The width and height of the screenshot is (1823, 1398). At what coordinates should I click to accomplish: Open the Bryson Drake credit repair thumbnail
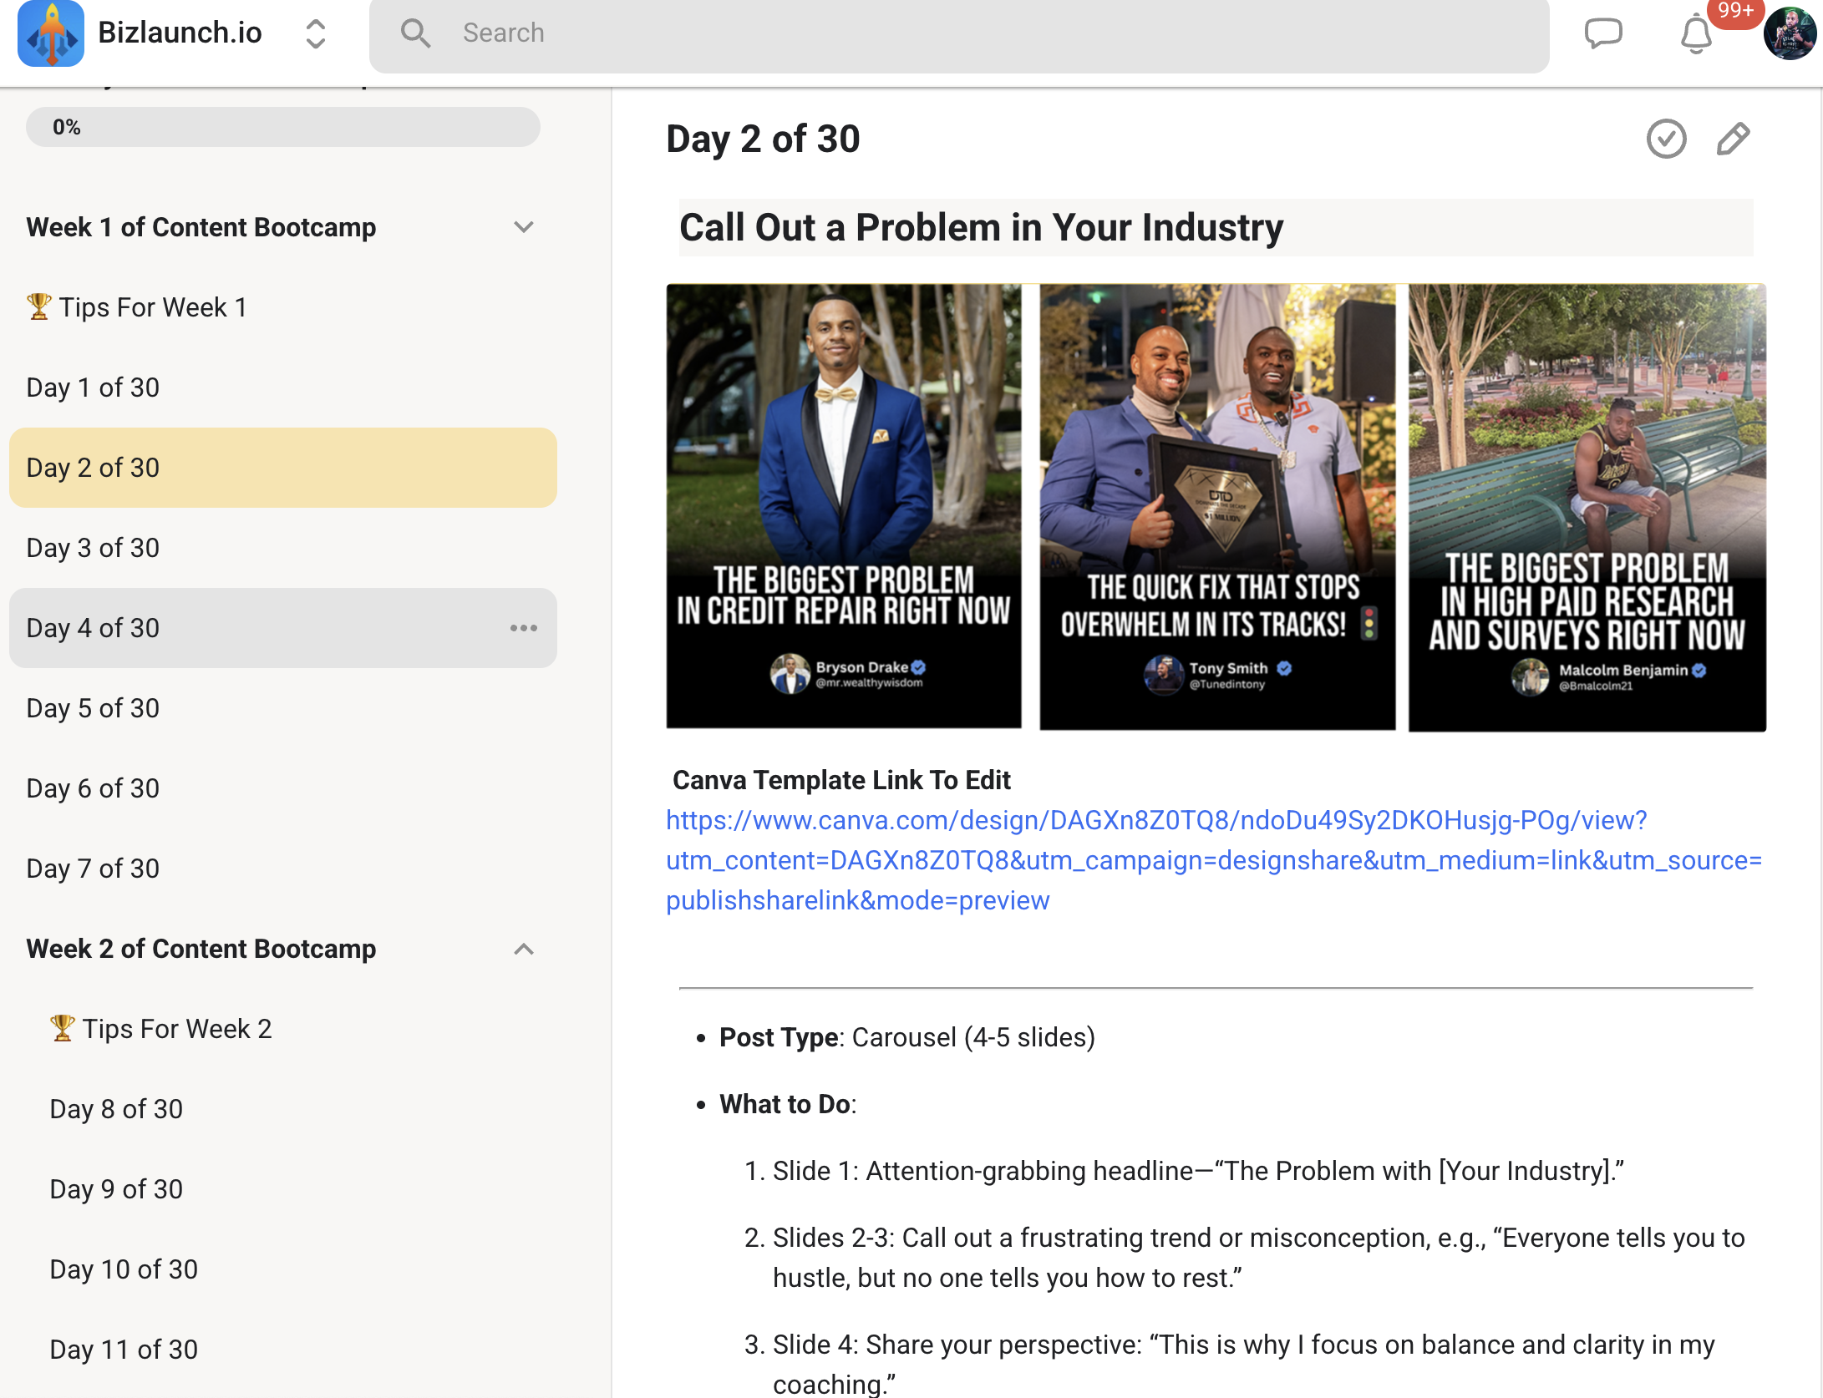tap(844, 506)
